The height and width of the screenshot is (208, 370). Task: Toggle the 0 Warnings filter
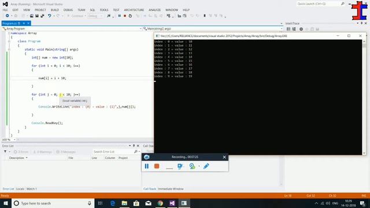pyautogui.click(x=42, y=152)
